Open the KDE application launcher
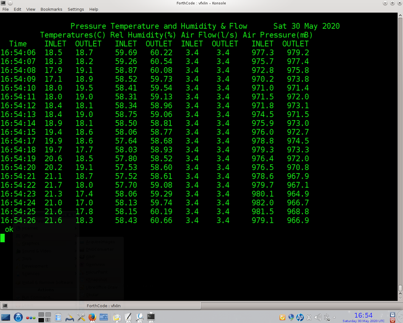The image size is (403, 323). [x=18, y=318]
